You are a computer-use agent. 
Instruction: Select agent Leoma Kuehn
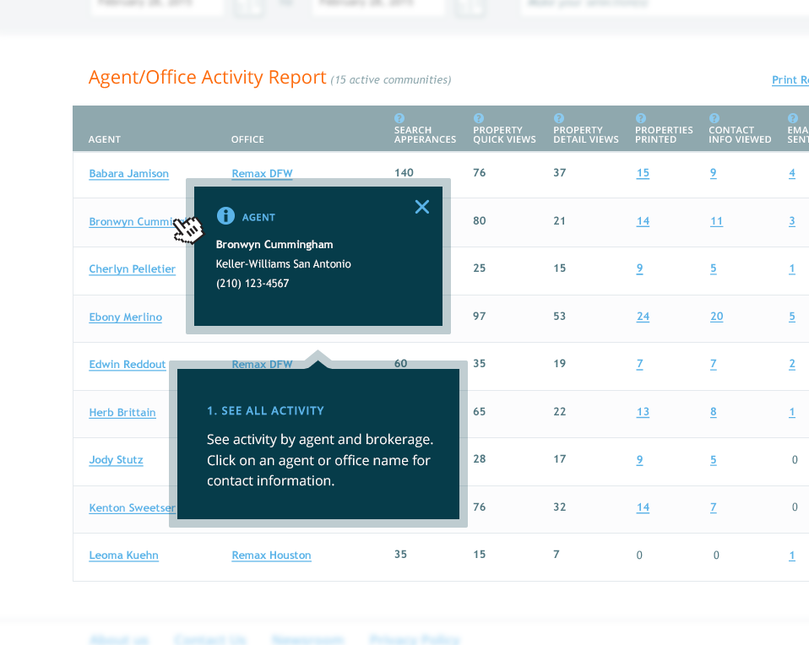[x=123, y=555]
